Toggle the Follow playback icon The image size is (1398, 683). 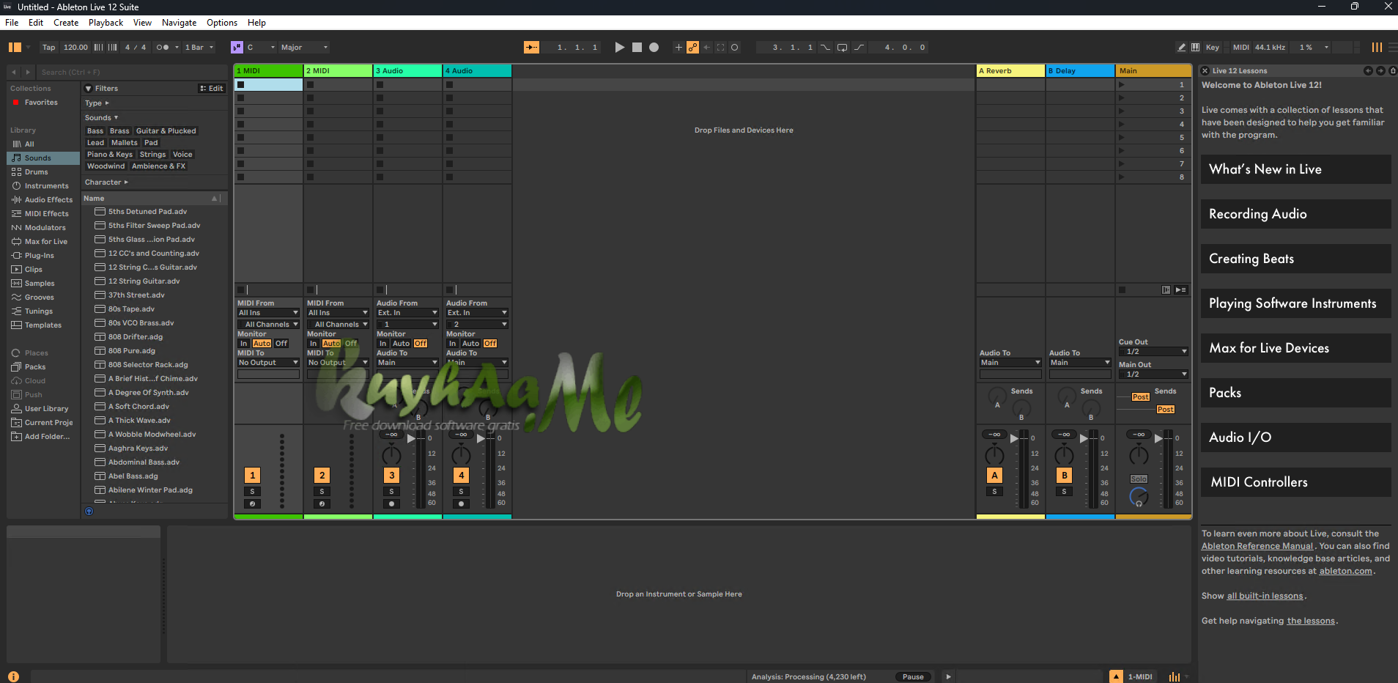pos(531,47)
